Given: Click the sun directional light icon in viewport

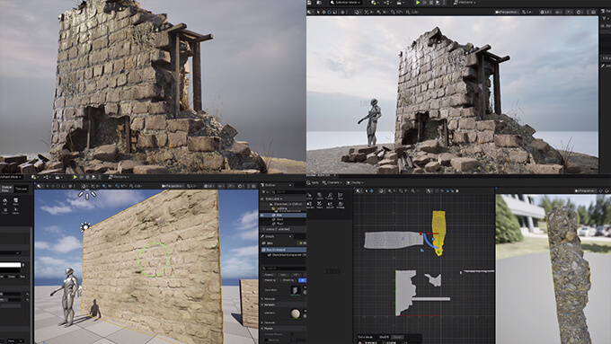Looking at the screenshot, I should point(84,226).
